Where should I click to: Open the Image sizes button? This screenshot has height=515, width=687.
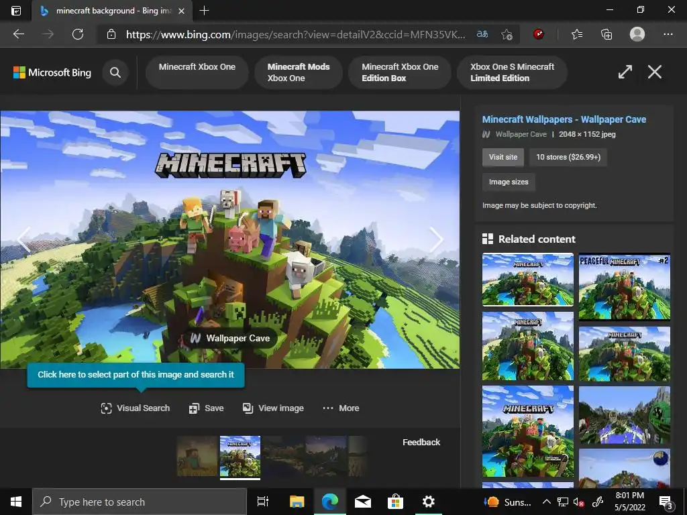(x=509, y=182)
